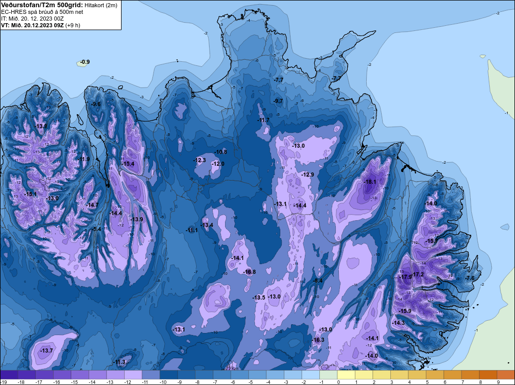
Task: Select the -17.9 temperature label
Action: [406, 277]
